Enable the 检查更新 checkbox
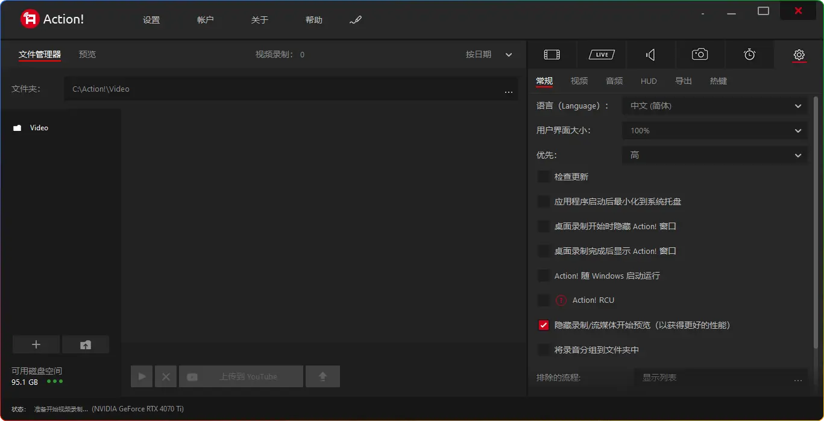This screenshot has height=421, width=824. (544, 177)
